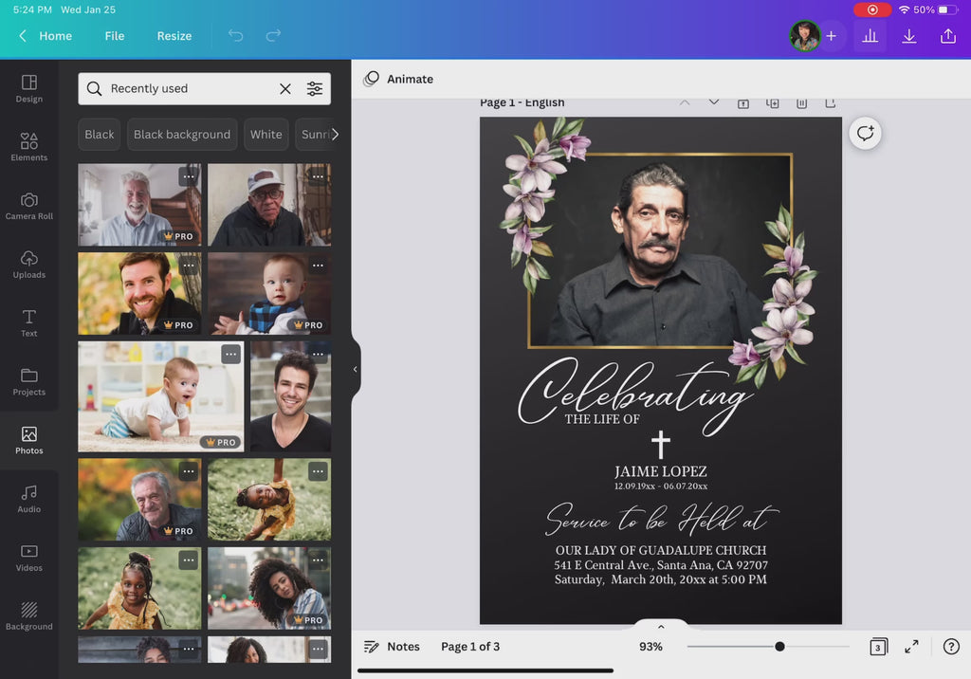Select the Black filter chip

click(x=99, y=135)
